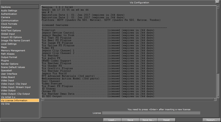Click the legacy Viz World row

coord(98,73)
